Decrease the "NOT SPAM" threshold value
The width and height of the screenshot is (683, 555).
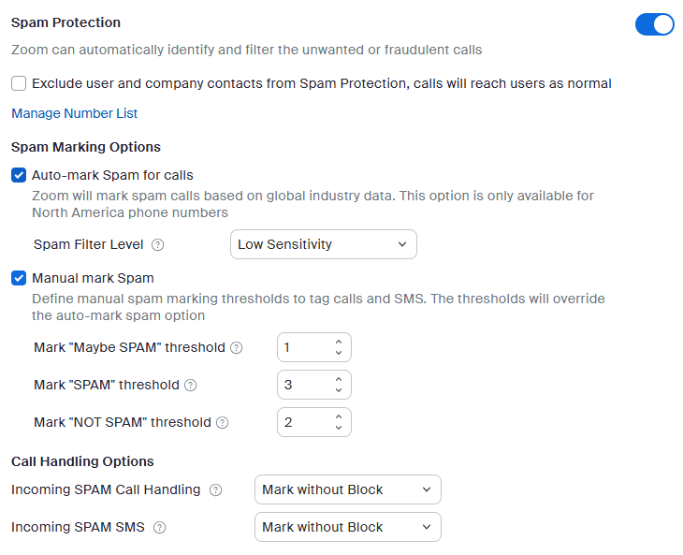[339, 428]
